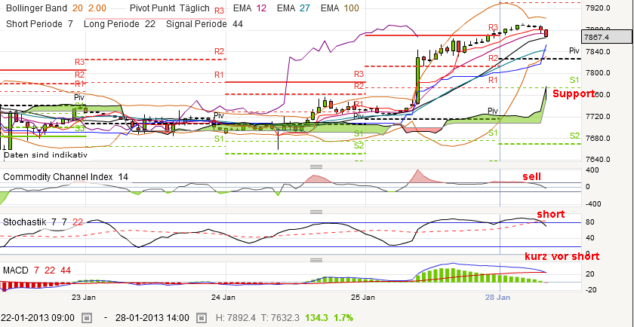Click the Pivot Punkt Täglich label
The image size is (634, 327).
click(x=171, y=8)
